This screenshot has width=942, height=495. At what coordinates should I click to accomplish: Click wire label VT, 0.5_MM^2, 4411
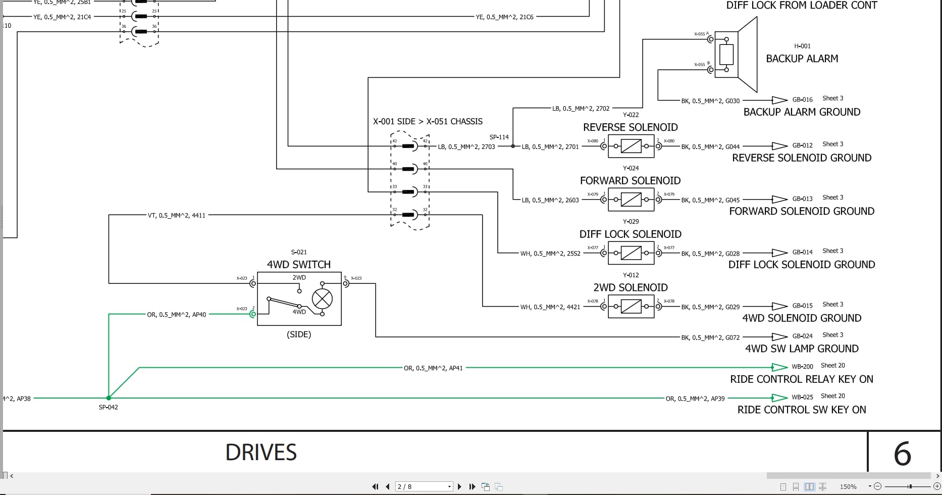pos(176,216)
